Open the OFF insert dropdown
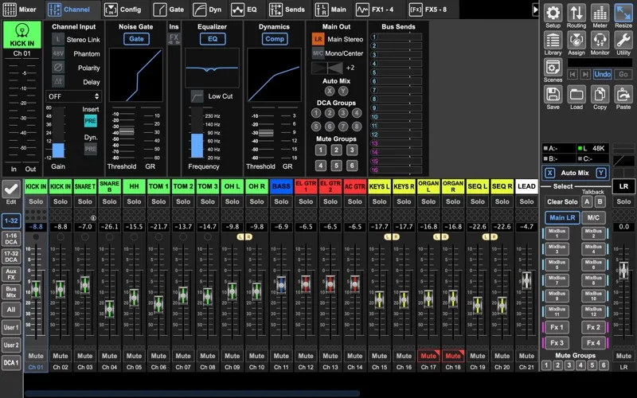Screen dimensions: 637x398 pos(73,96)
